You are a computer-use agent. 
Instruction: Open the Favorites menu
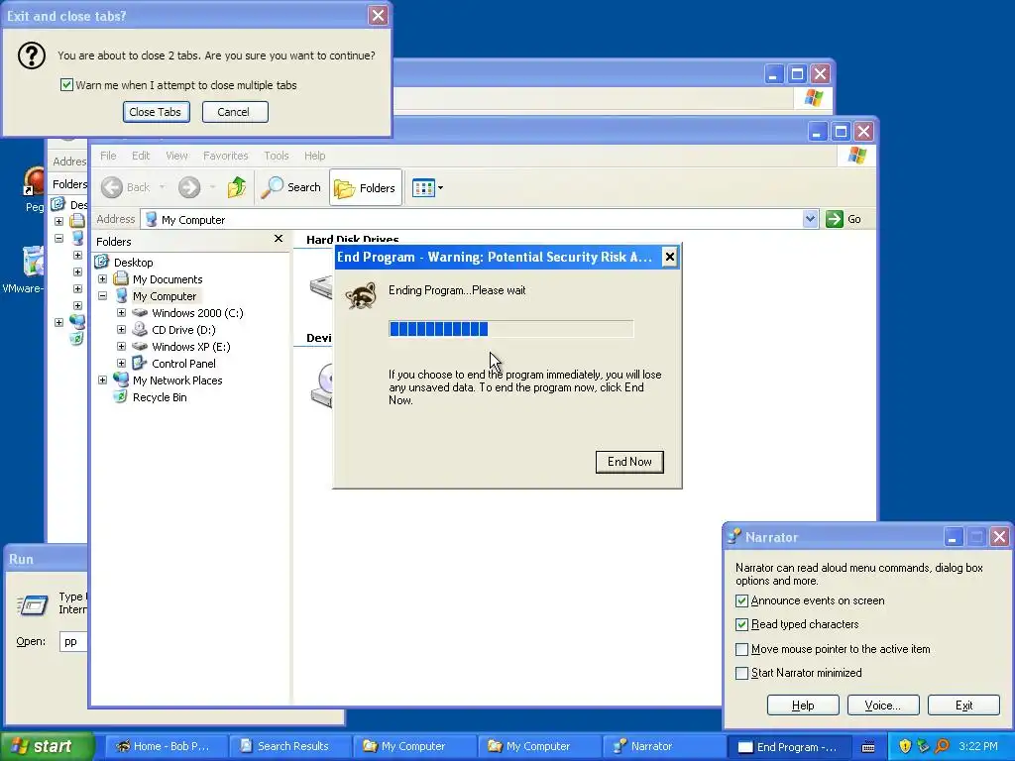coord(225,156)
